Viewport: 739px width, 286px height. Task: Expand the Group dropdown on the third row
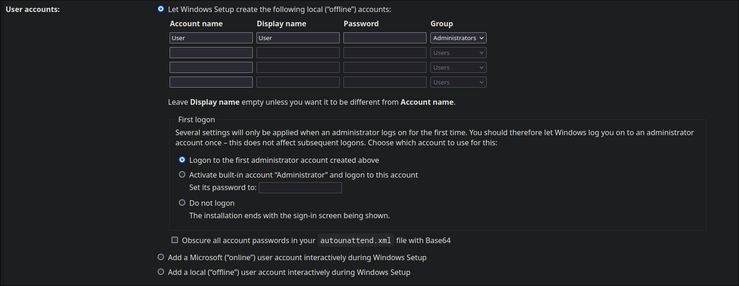coord(458,67)
